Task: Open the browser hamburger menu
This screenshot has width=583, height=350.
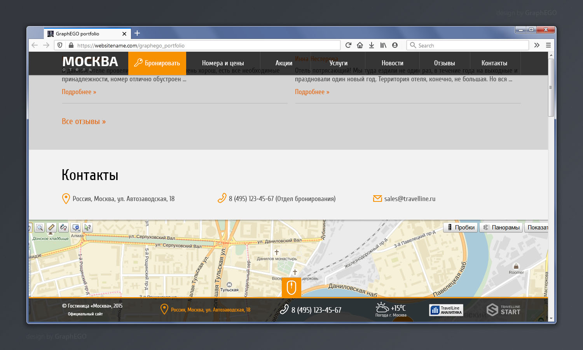Action: click(x=548, y=45)
